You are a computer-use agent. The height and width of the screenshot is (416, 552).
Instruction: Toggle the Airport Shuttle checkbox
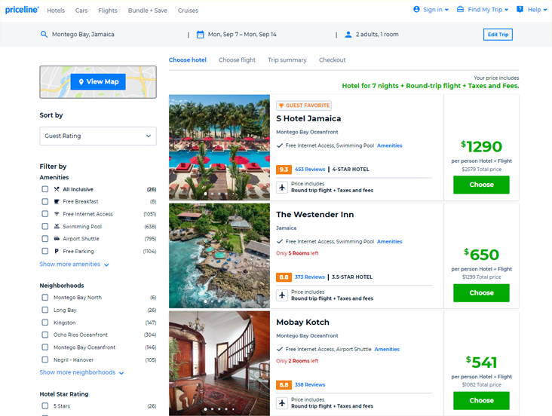click(x=45, y=239)
